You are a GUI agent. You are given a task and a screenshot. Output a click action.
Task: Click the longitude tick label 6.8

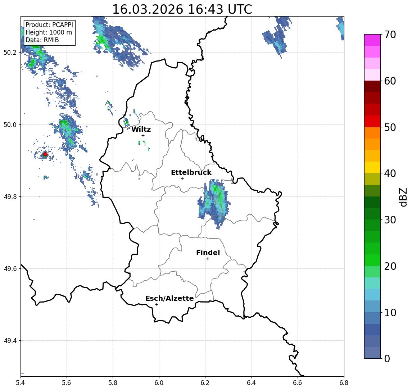pos(344,383)
